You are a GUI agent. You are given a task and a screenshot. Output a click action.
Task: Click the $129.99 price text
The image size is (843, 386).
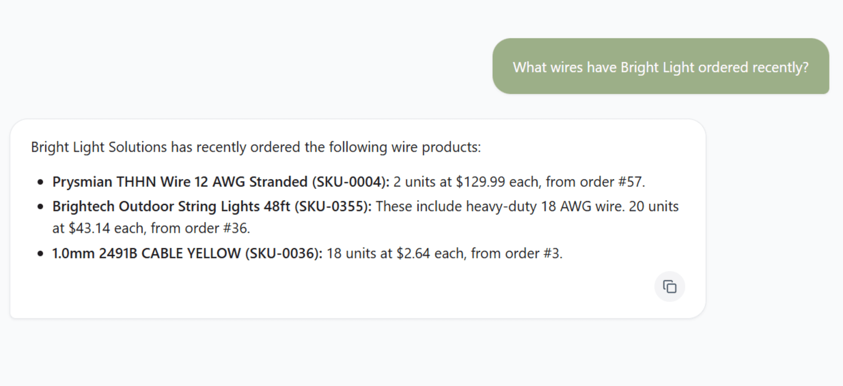pyautogui.click(x=481, y=182)
